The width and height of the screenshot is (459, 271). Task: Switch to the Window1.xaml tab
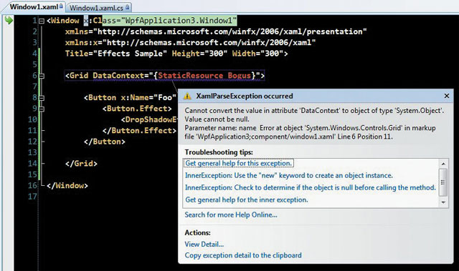34,6
